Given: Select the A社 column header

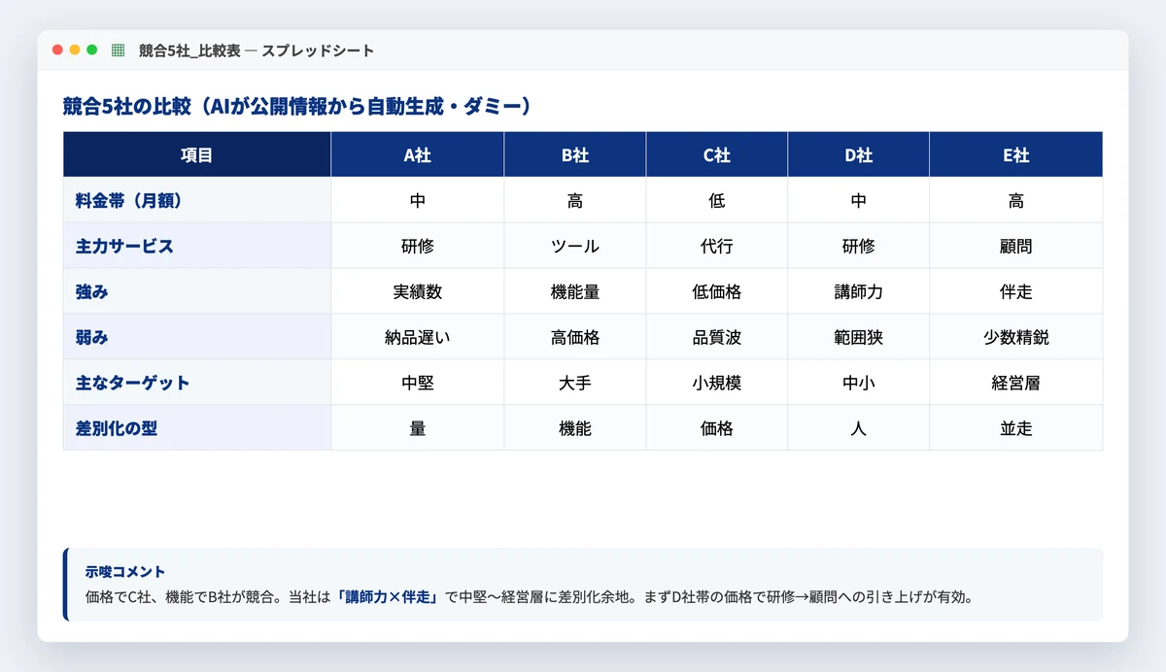Looking at the screenshot, I should 418,154.
